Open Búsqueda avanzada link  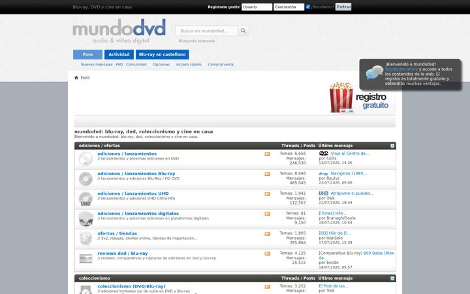coord(196,41)
